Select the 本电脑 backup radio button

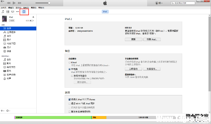click(x=70, y=69)
